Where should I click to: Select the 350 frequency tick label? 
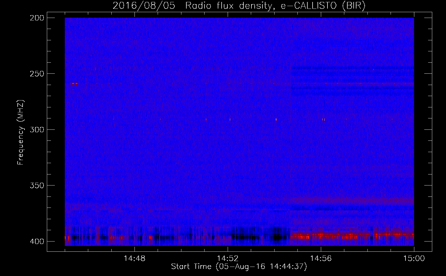(37, 185)
